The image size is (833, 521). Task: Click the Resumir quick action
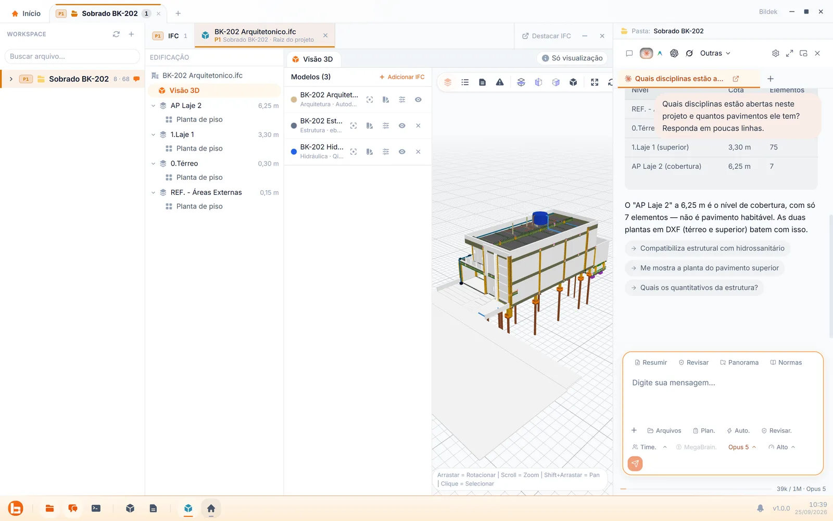[651, 363]
